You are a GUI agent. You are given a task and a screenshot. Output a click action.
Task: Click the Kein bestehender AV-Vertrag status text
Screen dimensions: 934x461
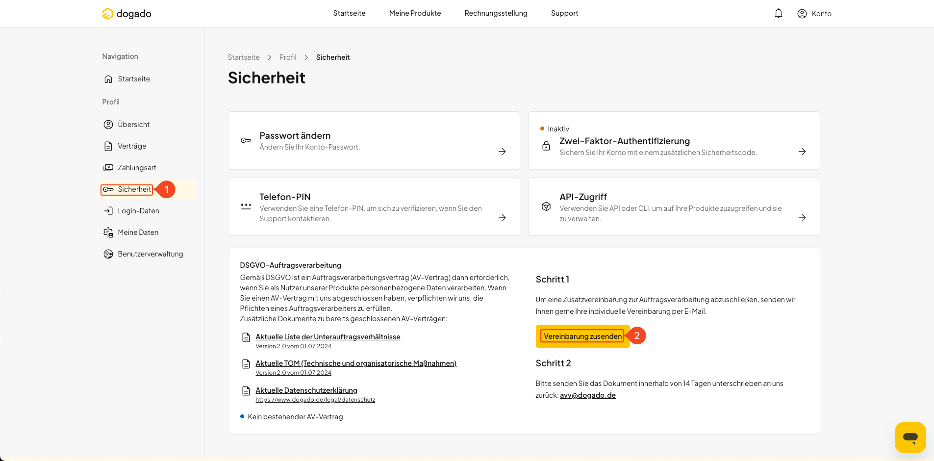295,417
